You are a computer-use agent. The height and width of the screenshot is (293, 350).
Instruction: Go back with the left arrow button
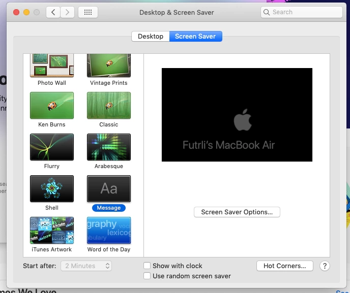coord(53,12)
